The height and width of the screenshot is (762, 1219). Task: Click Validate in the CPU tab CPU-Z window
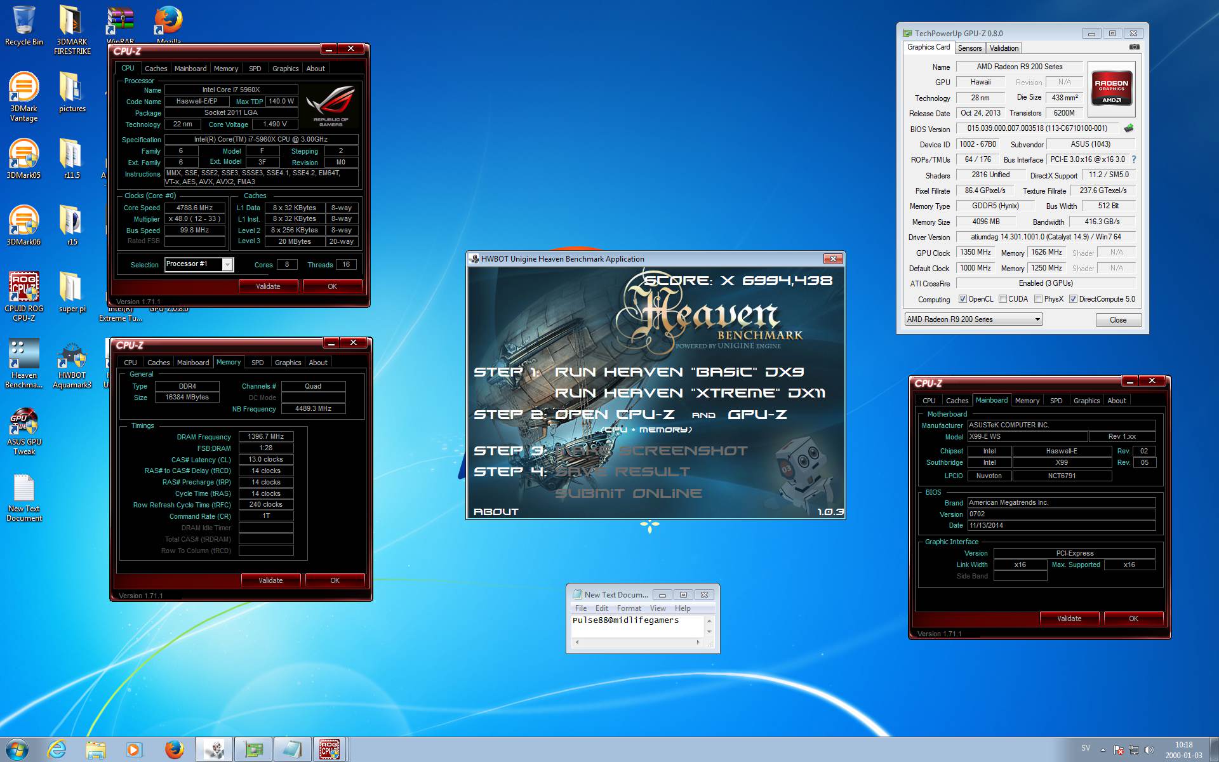click(x=268, y=286)
